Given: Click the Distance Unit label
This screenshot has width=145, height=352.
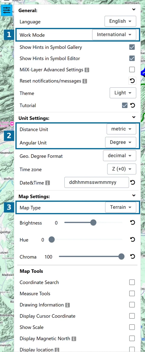Looking at the screenshot, I should [34, 129].
